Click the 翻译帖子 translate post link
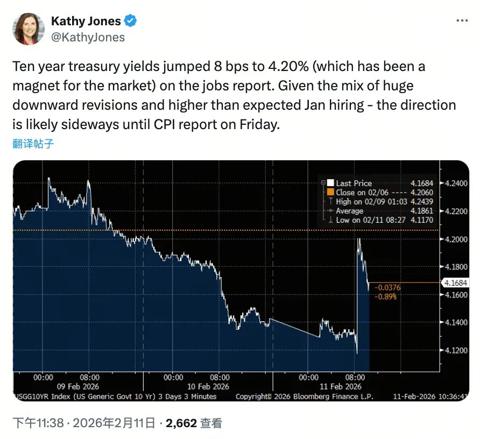Screen dimensions: 480x439 pyautogui.click(x=33, y=144)
